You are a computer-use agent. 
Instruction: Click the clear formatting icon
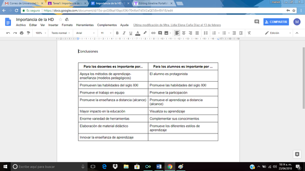pos(249,33)
